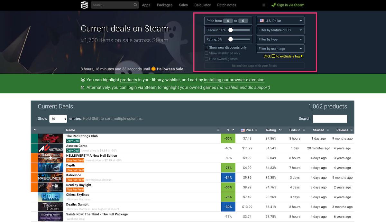The width and height of the screenshot is (386, 222).
Task: Click the filter icon on the Rating column header
Action: (280, 130)
